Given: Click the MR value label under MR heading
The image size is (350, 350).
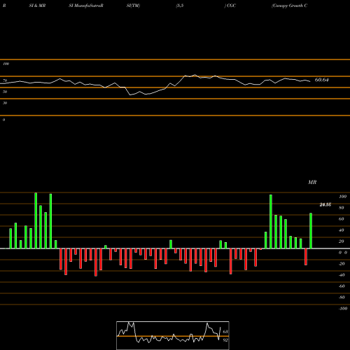Looking at the screenshot, I should click(x=325, y=205).
